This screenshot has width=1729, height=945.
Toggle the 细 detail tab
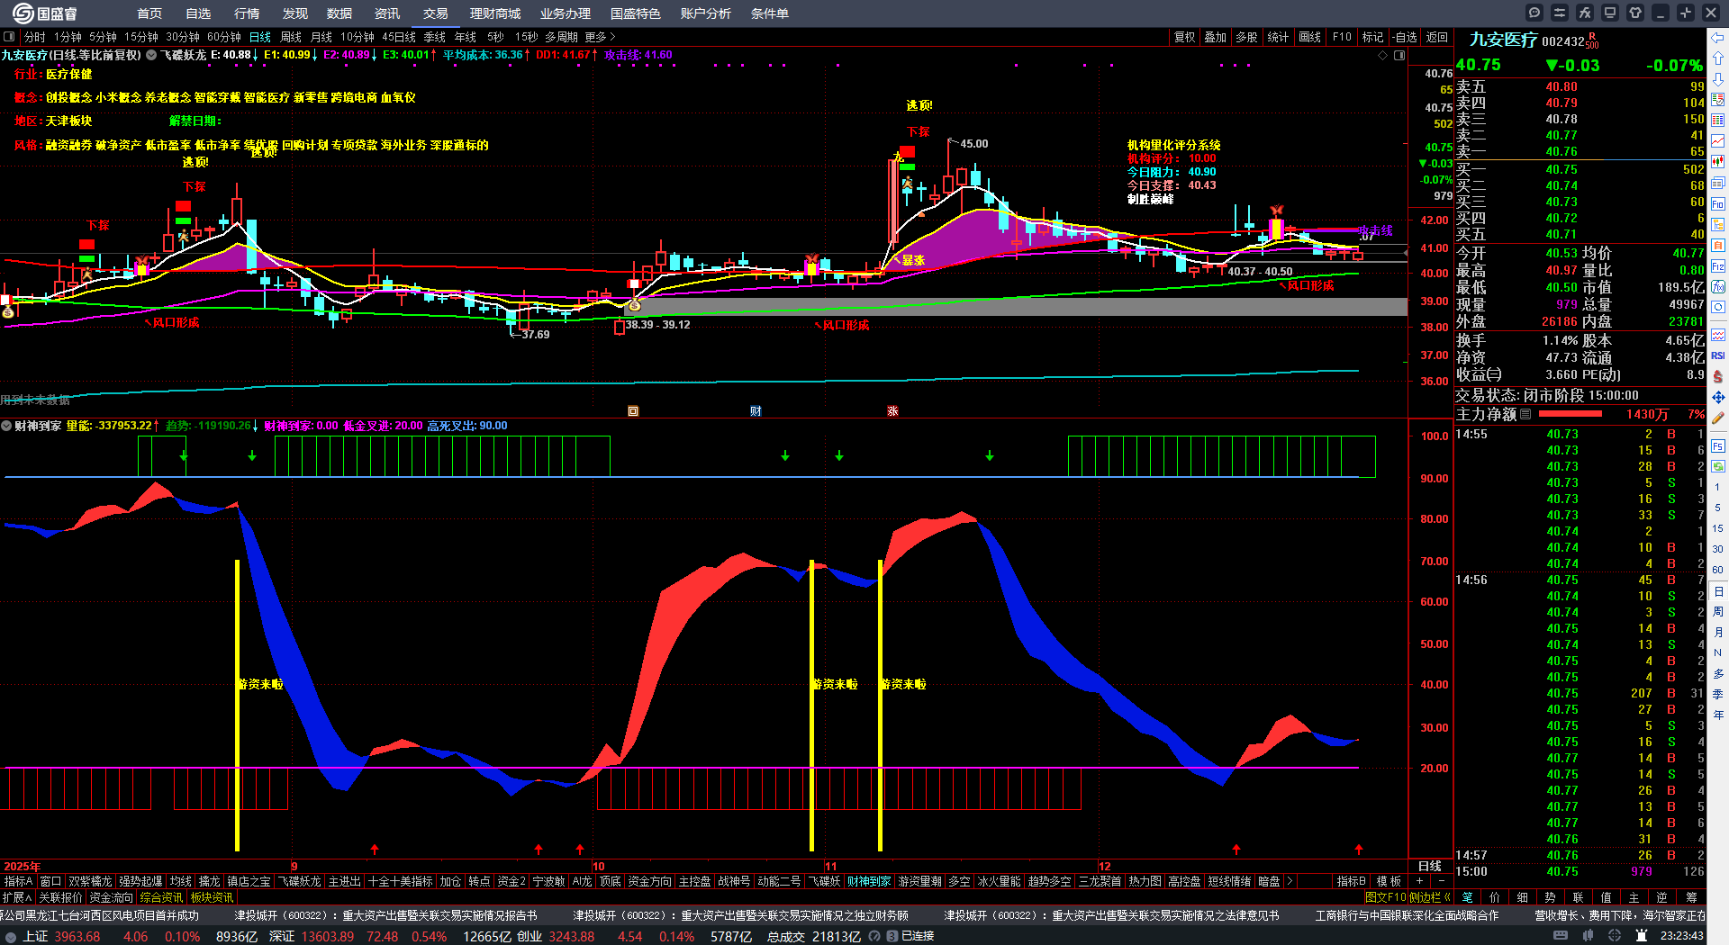tap(1522, 897)
